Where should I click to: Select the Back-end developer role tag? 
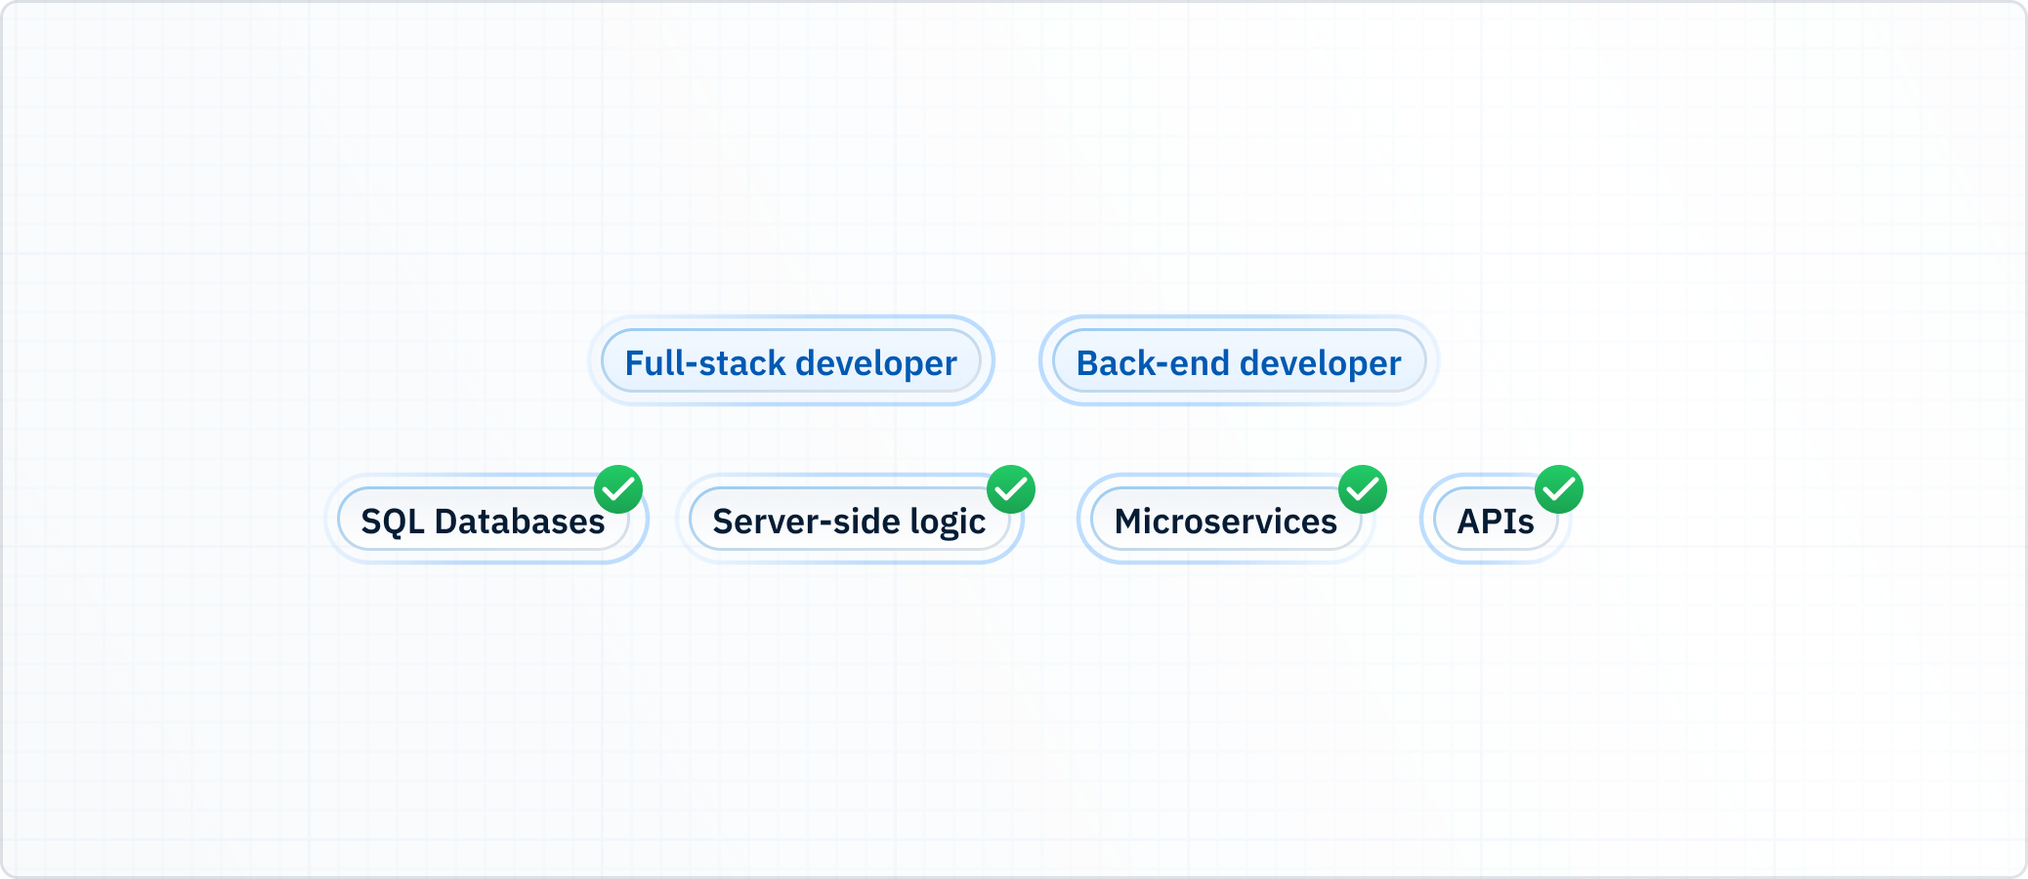tap(1238, 362)
